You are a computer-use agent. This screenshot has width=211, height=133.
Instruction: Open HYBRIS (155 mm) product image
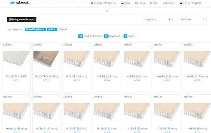click(x=167, y=59)
